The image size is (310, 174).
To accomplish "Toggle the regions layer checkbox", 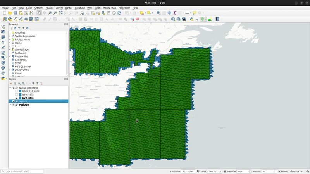I will click(x=14, y=101).
